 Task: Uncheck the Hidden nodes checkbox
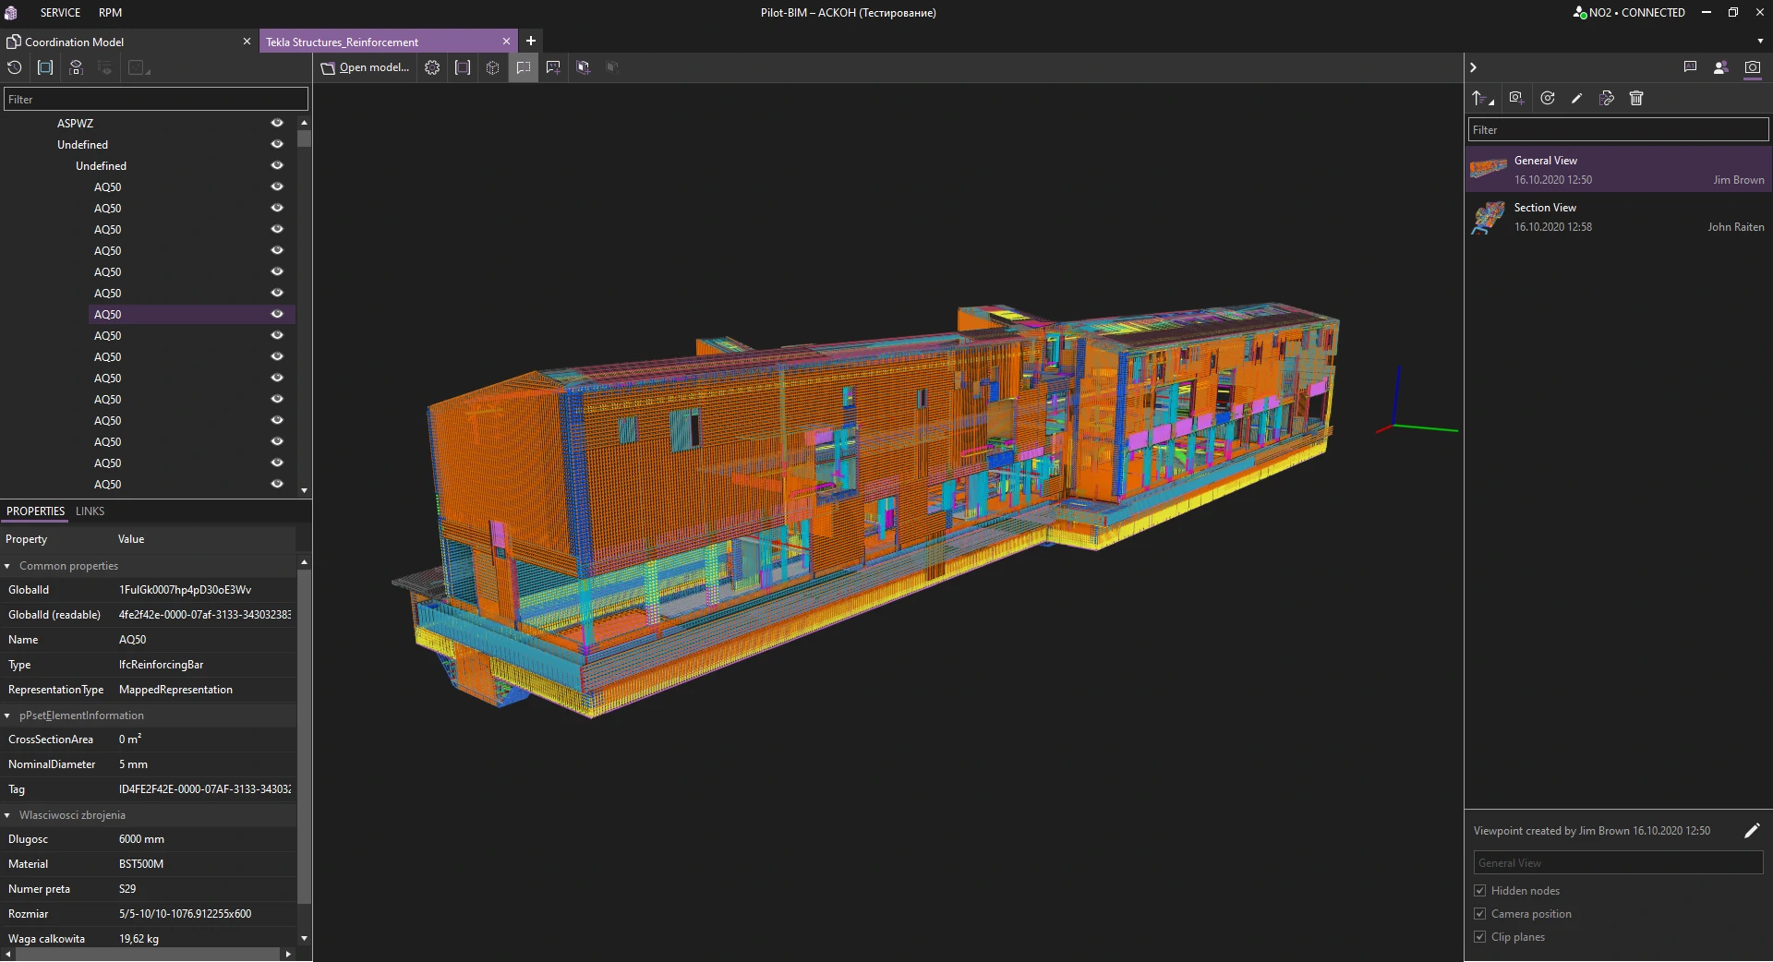1480,891
